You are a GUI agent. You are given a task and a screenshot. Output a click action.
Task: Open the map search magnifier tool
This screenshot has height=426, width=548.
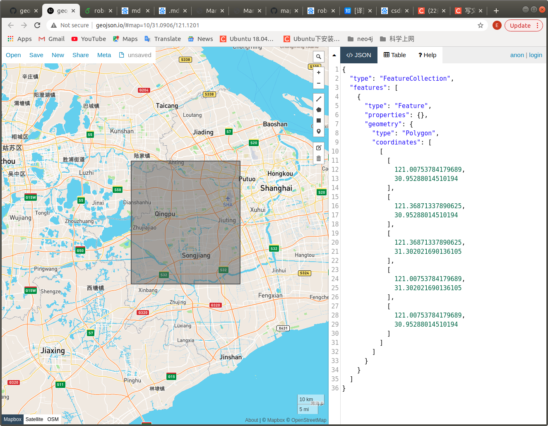pos(318,57)
